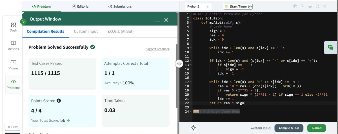Collapse code fold at line 9
Image resolution: width=338 pixels, height=134 pixels.
pos(191,48)
